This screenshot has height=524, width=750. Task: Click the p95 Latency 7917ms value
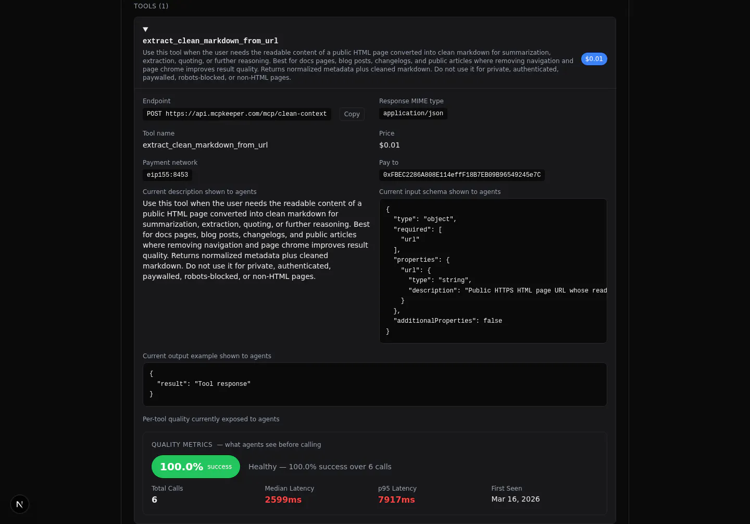(396, 499)
